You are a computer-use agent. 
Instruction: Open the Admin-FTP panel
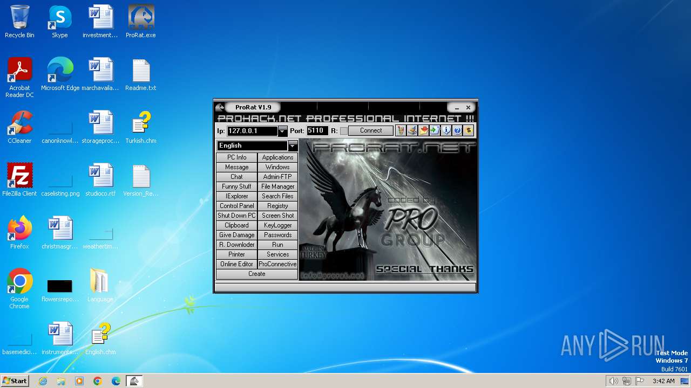[277, 177]
